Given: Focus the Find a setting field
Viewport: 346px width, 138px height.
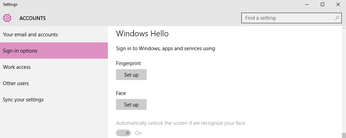Looking at the screenshot, I should pos(291,18).
